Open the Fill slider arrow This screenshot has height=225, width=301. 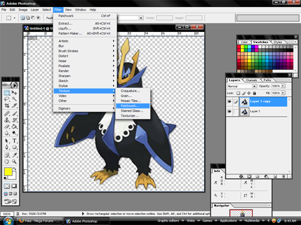(x=283, y=93)
